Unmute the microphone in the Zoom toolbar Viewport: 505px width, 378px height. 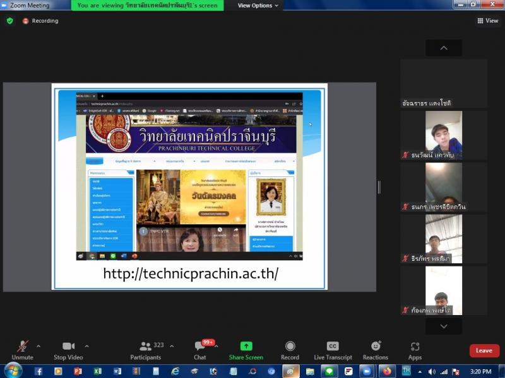coord(22,350)
